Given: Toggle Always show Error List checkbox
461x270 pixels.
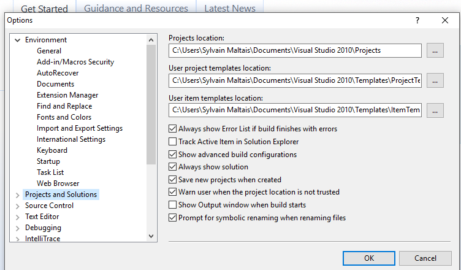Looking at the screenshot, I should [172, 129].
